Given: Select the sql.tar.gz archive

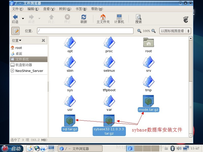Looking at the screenshot, I should [70, 120].
